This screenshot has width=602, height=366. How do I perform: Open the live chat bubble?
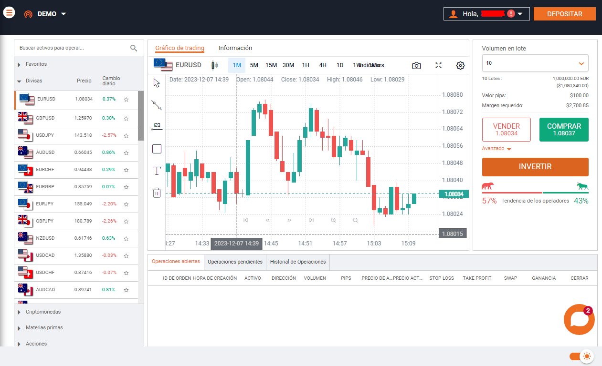pyautogui.click(x=579, y=319)
